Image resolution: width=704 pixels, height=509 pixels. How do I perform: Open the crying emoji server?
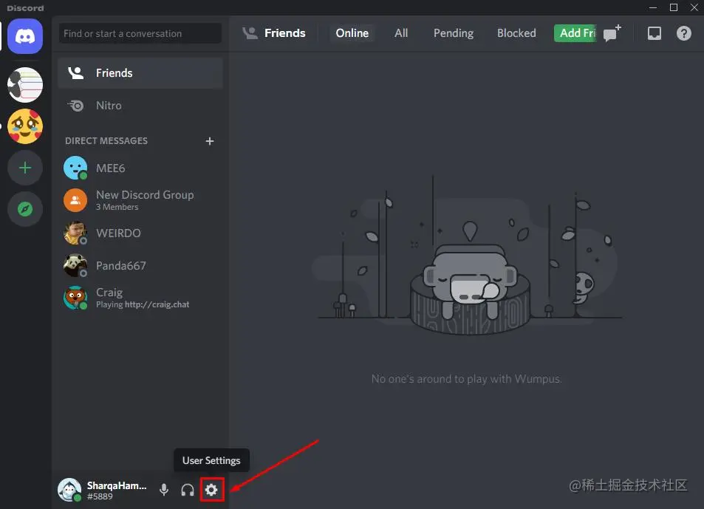point(25,126)
